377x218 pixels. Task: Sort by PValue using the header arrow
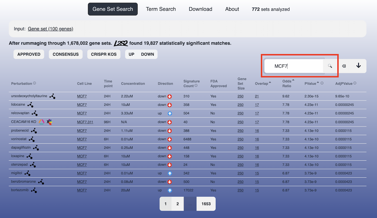coord(318,83)
